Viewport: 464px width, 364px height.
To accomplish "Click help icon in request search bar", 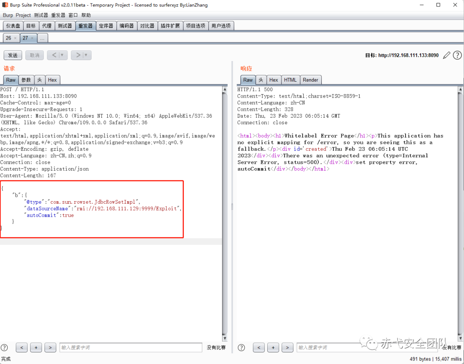I will tap(4, 347).
